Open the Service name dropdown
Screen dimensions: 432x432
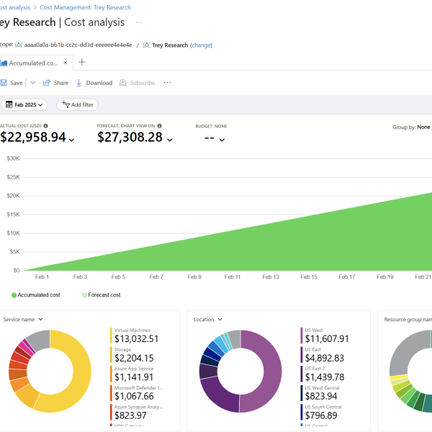(x=23, y=319)
